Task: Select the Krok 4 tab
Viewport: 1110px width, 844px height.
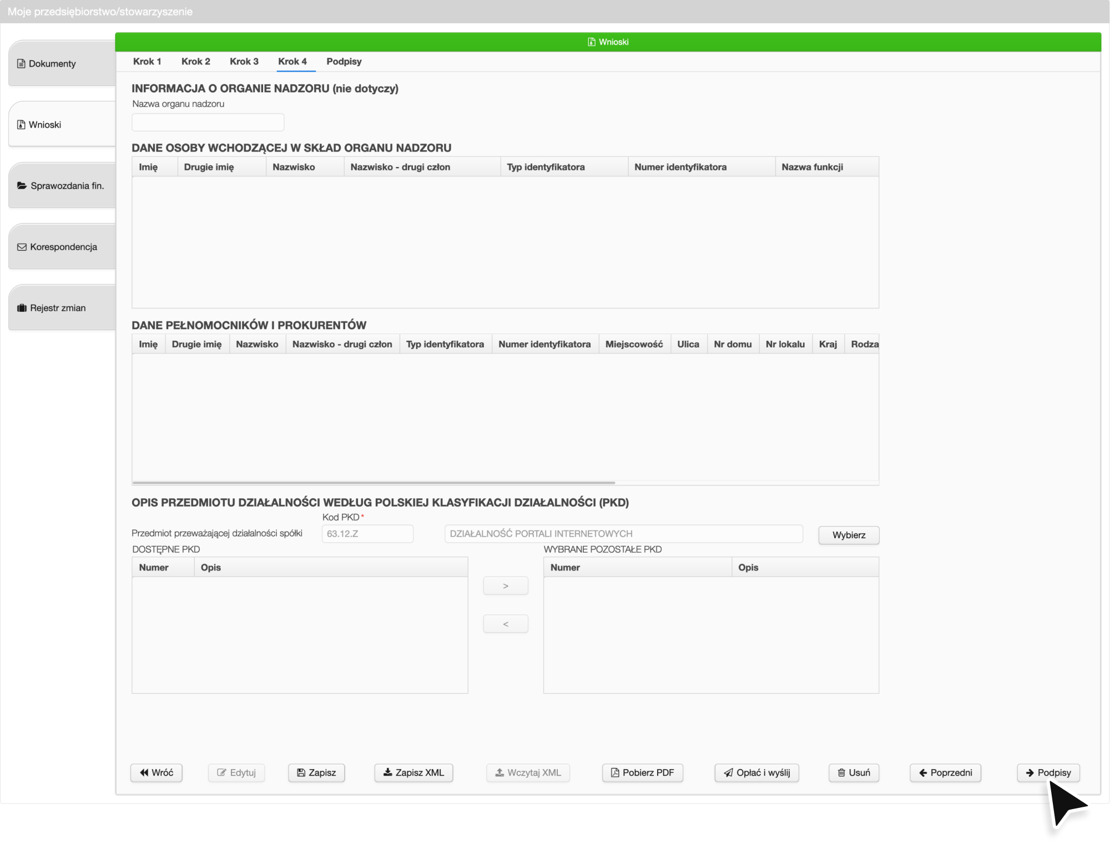Action: tap(292, 62)
